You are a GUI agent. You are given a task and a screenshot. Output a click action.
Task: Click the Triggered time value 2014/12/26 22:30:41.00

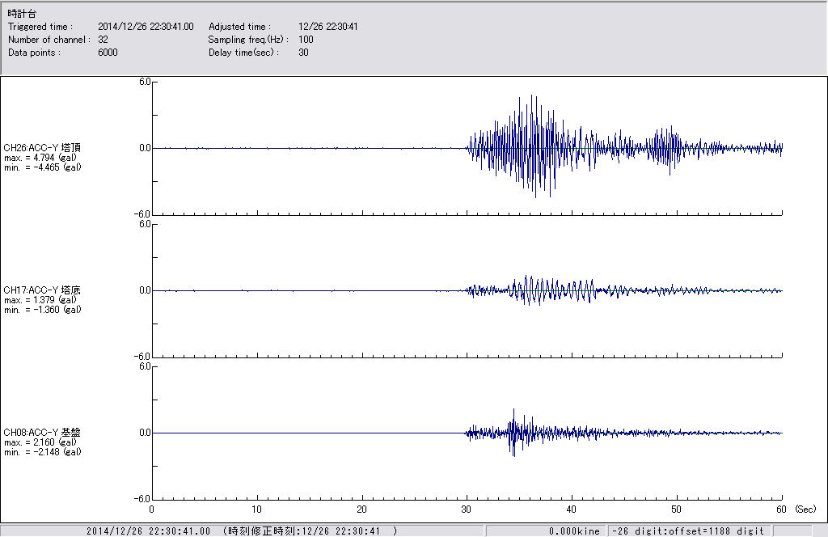pyautogui.click(x=151, y=27)
